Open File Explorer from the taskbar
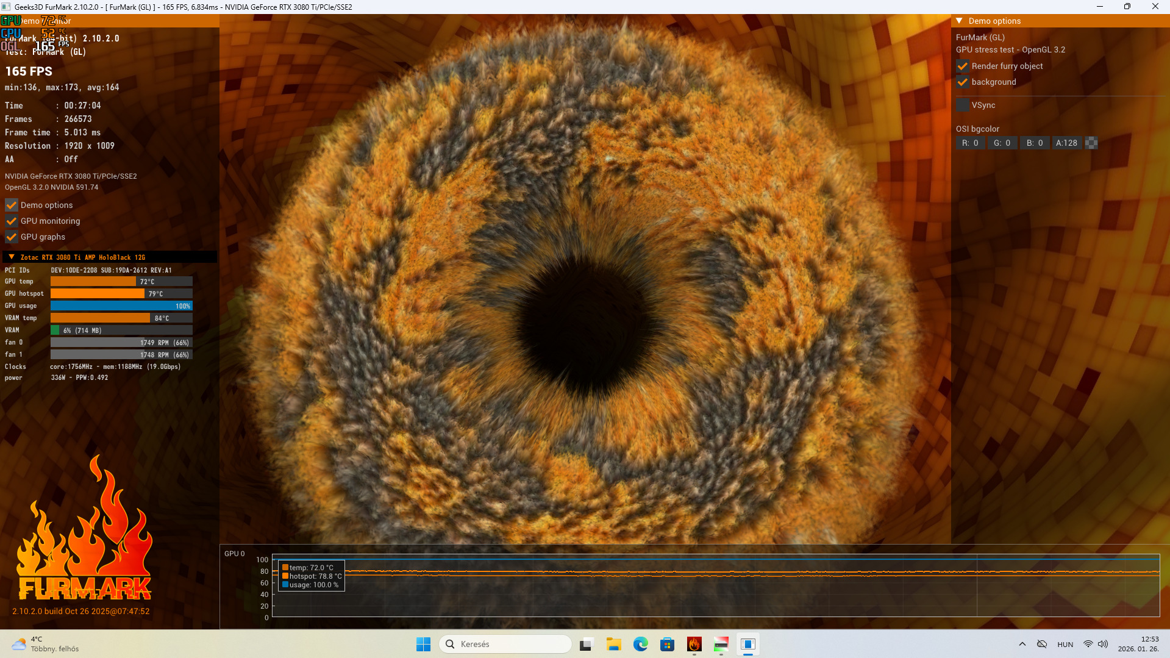This screenshot has height=658, width=1170. click(613, 644)
